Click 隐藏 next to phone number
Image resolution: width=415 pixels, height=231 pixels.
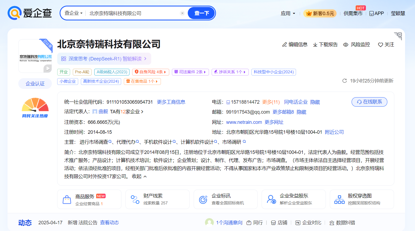[315, 102]
